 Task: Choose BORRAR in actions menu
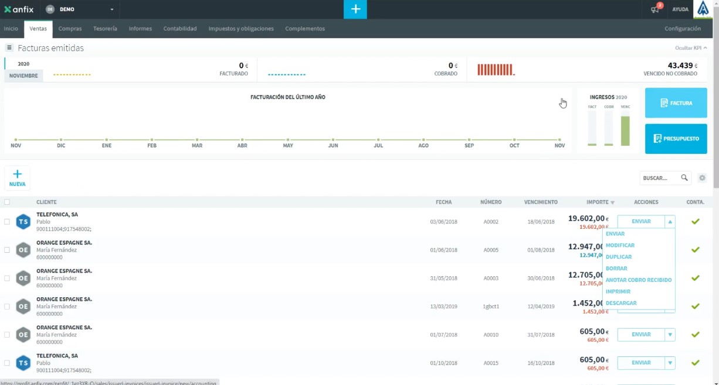pyautogui.click(x=616, y=269)
